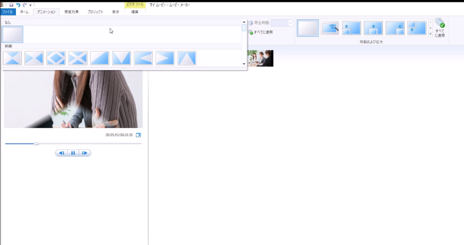Apply the diagonal corner wipe transition
Image resolution: width=464 pixels, height=245 pixels.
[x=100, y=58]
